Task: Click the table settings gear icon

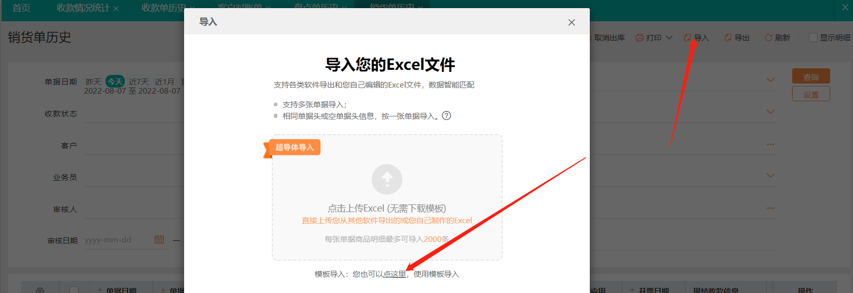Action: click(40, 290)
